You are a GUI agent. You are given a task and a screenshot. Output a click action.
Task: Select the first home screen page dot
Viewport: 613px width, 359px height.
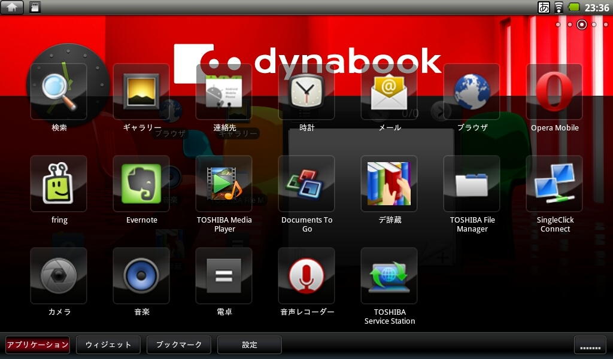tap(558, 25)
